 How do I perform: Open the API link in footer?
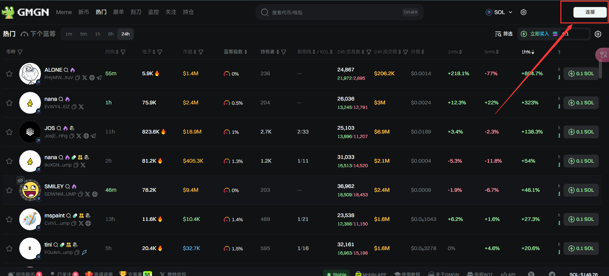click(508, 274)
